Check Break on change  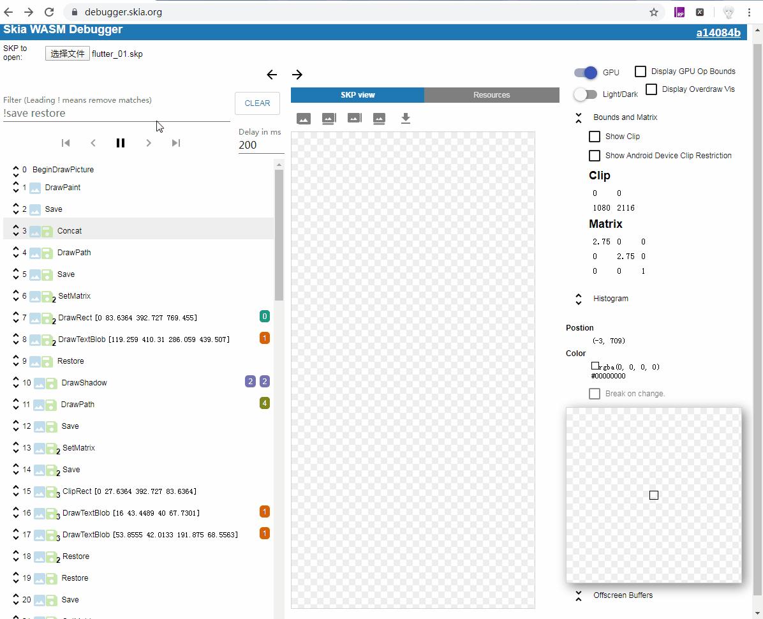click(x=594, y=394)
